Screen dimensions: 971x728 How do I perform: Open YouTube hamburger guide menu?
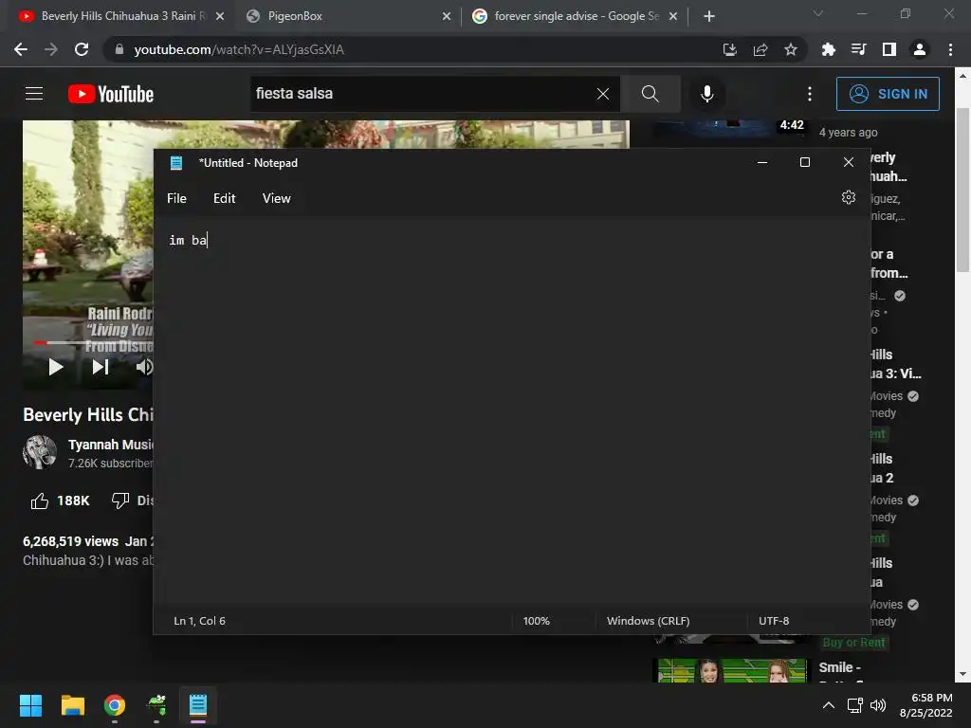tap(34, 94)
